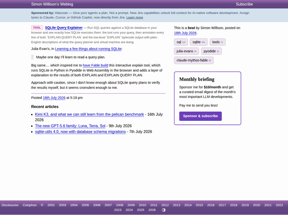Select the sqlite tag
This screenshot has width=288, height=216.
[x=198, y=42]
